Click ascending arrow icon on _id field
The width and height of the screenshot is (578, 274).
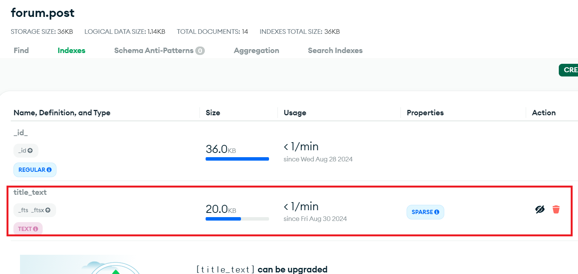[30, 151]
